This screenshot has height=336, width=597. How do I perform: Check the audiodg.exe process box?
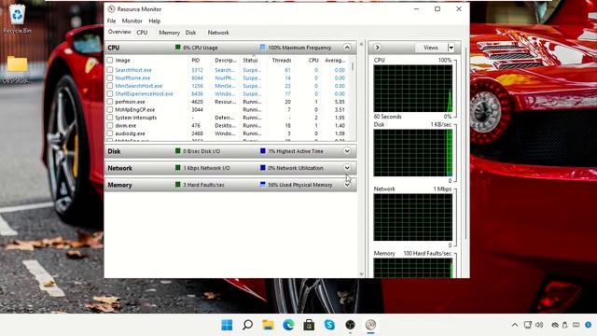coord(110,133)
